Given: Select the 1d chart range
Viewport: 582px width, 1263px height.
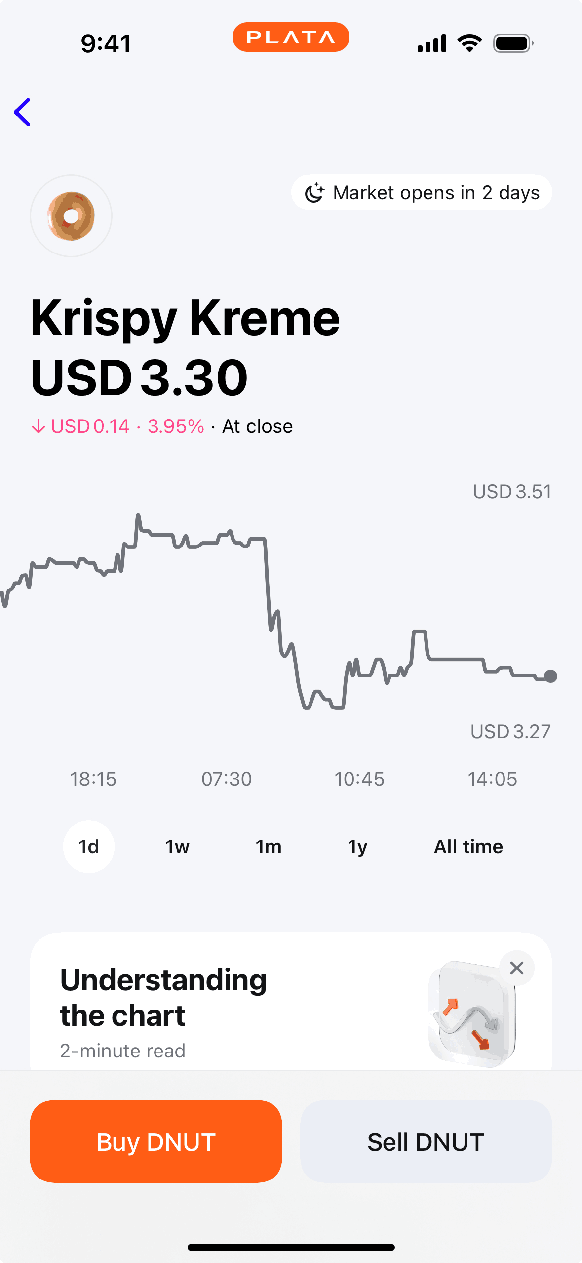Looking at the screenshot, I should pos(89,847).
